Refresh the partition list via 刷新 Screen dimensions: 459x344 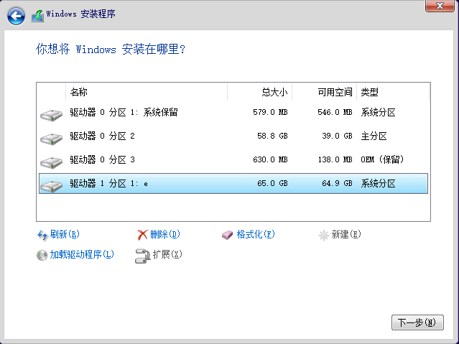(x=64, y=235)
